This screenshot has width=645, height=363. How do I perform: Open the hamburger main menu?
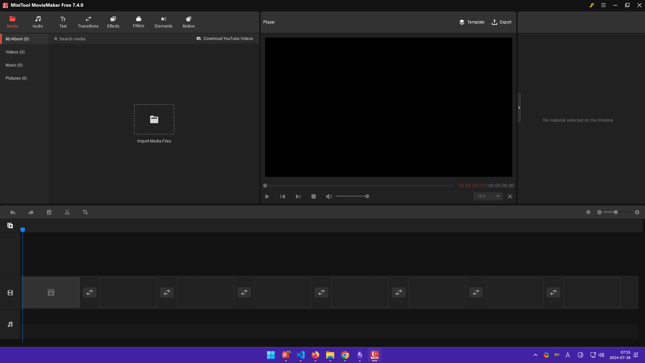pos(603,5)
